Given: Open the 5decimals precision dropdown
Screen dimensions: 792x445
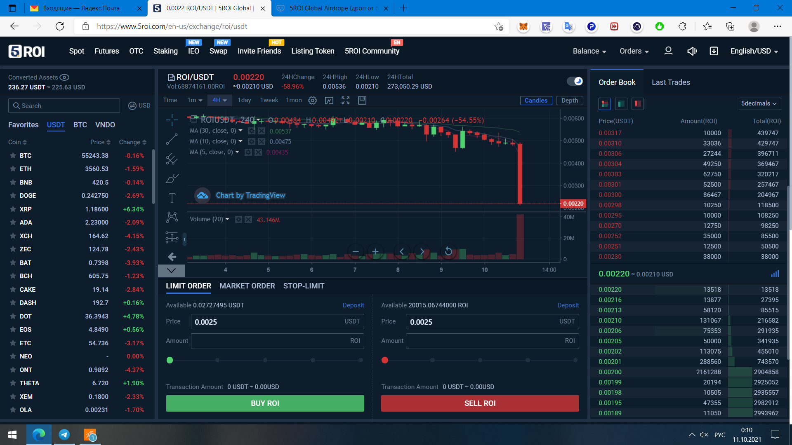Looking at the screenshot, I should click(759, 103).
